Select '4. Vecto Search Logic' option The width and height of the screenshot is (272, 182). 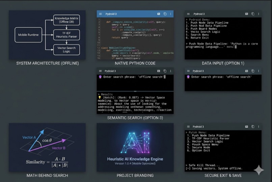tap(203, 32)
